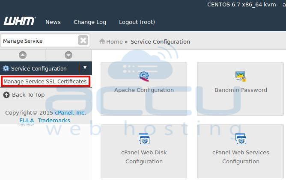Click the Back To Top arrow icon
The width and height of the screenshot is (286, 180).
6,95
